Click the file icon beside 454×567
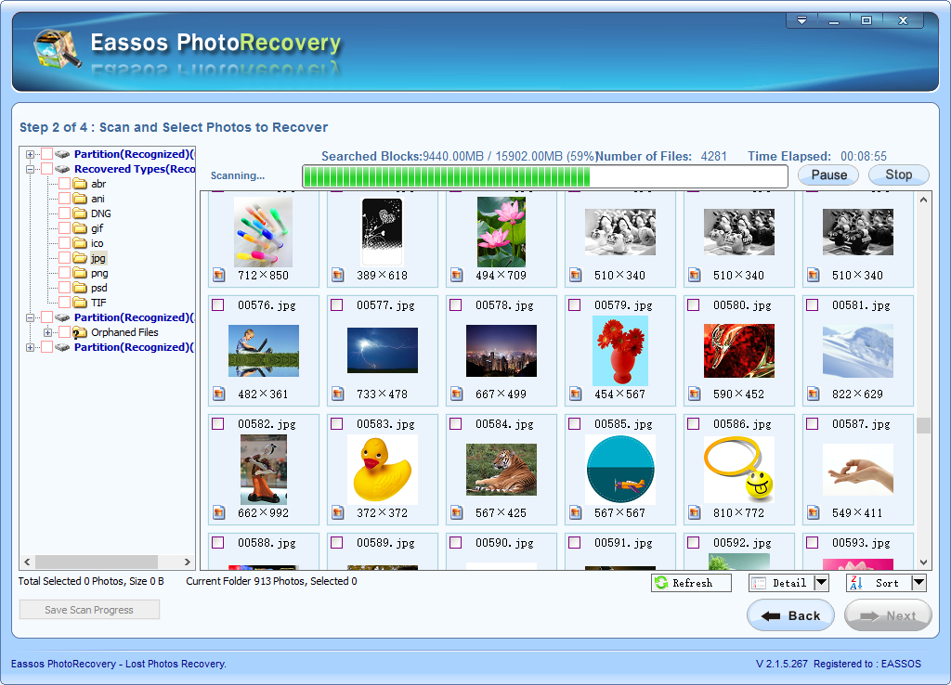This screenshot has height=685, width=951. (576, 394)
